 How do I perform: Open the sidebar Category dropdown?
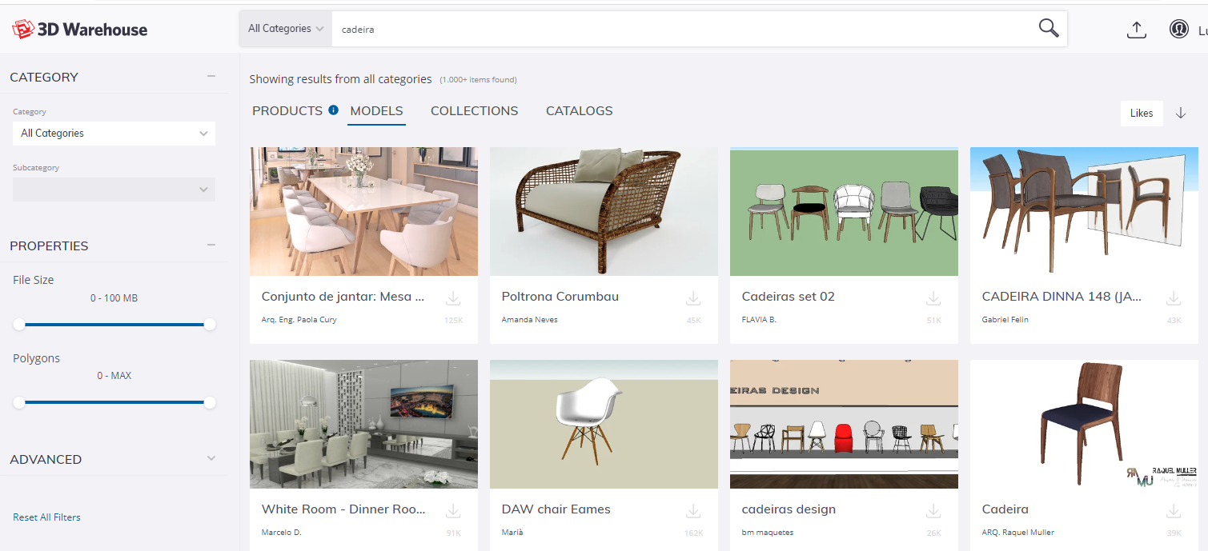tap(113, 133)
